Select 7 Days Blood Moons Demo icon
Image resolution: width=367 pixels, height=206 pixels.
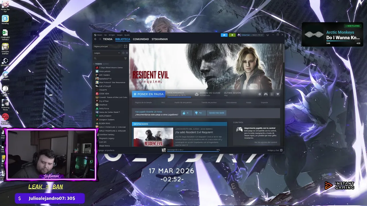pyautogui.click(x=97, y=68)
